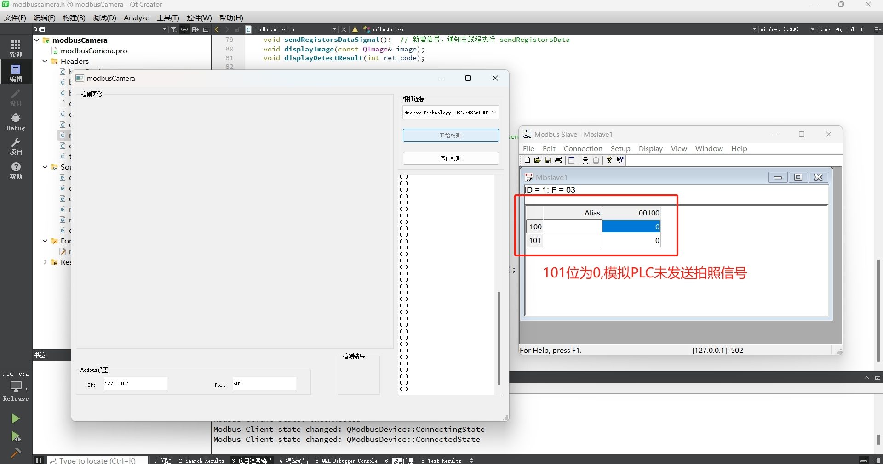Open the 文件(F) menu in Qt Creator
Image resolution: width=883 pixels, height=464 pixels.
coord(15,17)
